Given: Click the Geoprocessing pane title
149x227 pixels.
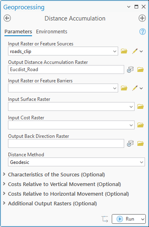Looking at the screenshot, I should pos(24,7).
